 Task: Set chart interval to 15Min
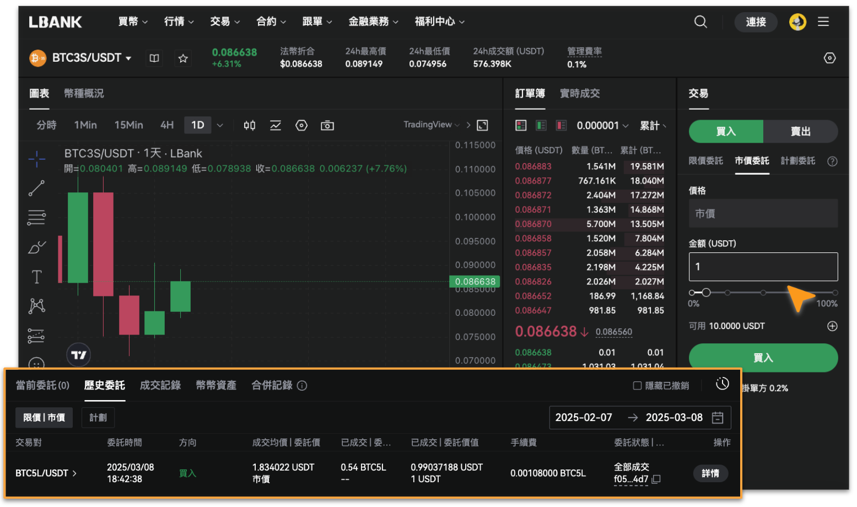pyautogui.click(x=128, y=126)
